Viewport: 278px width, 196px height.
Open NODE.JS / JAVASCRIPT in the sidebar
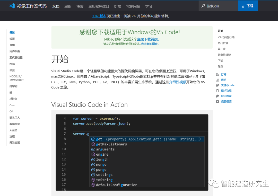tap(16, 78)
